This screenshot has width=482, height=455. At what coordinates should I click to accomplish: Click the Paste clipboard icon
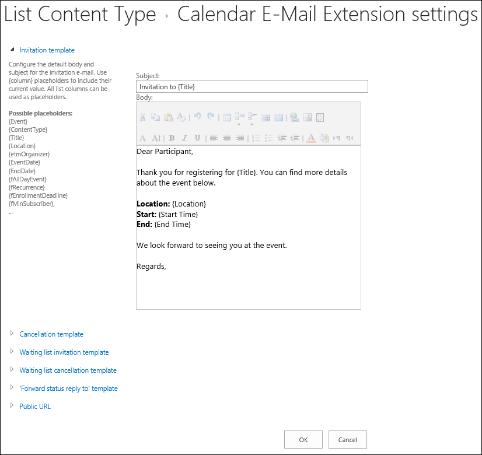169,117
